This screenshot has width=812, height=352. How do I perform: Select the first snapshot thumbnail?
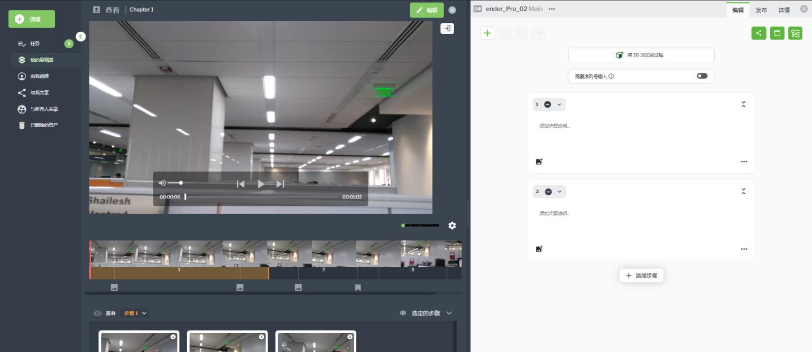pyautogui.click(x=139, y=341)
